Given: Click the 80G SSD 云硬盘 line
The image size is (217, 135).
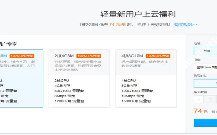Looking at the screenshot, I should coord(69,91).
